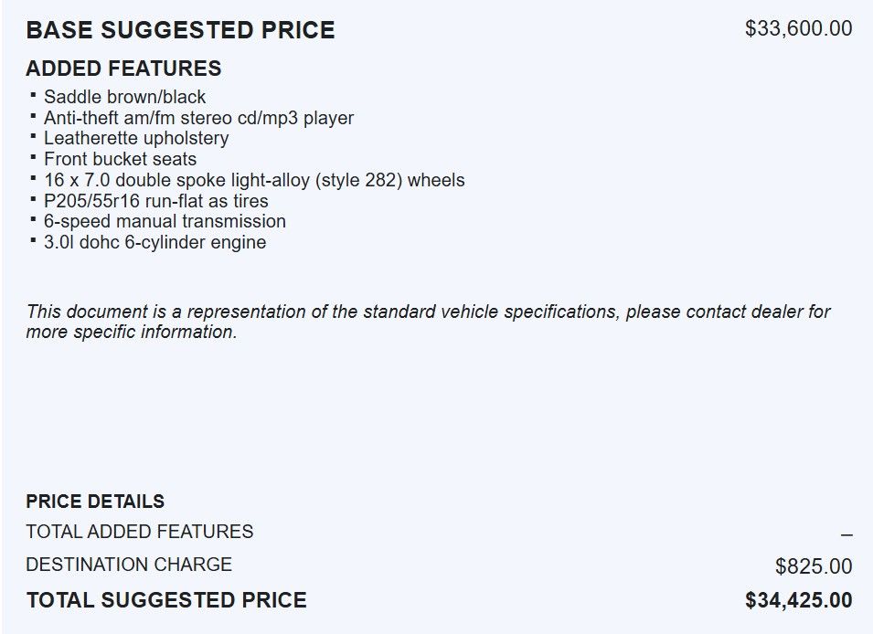Viewport: 873px width, 634px height.
Task: Click the italic standard vehicle specifications disclaimer
Action: [x=428, y=322]
